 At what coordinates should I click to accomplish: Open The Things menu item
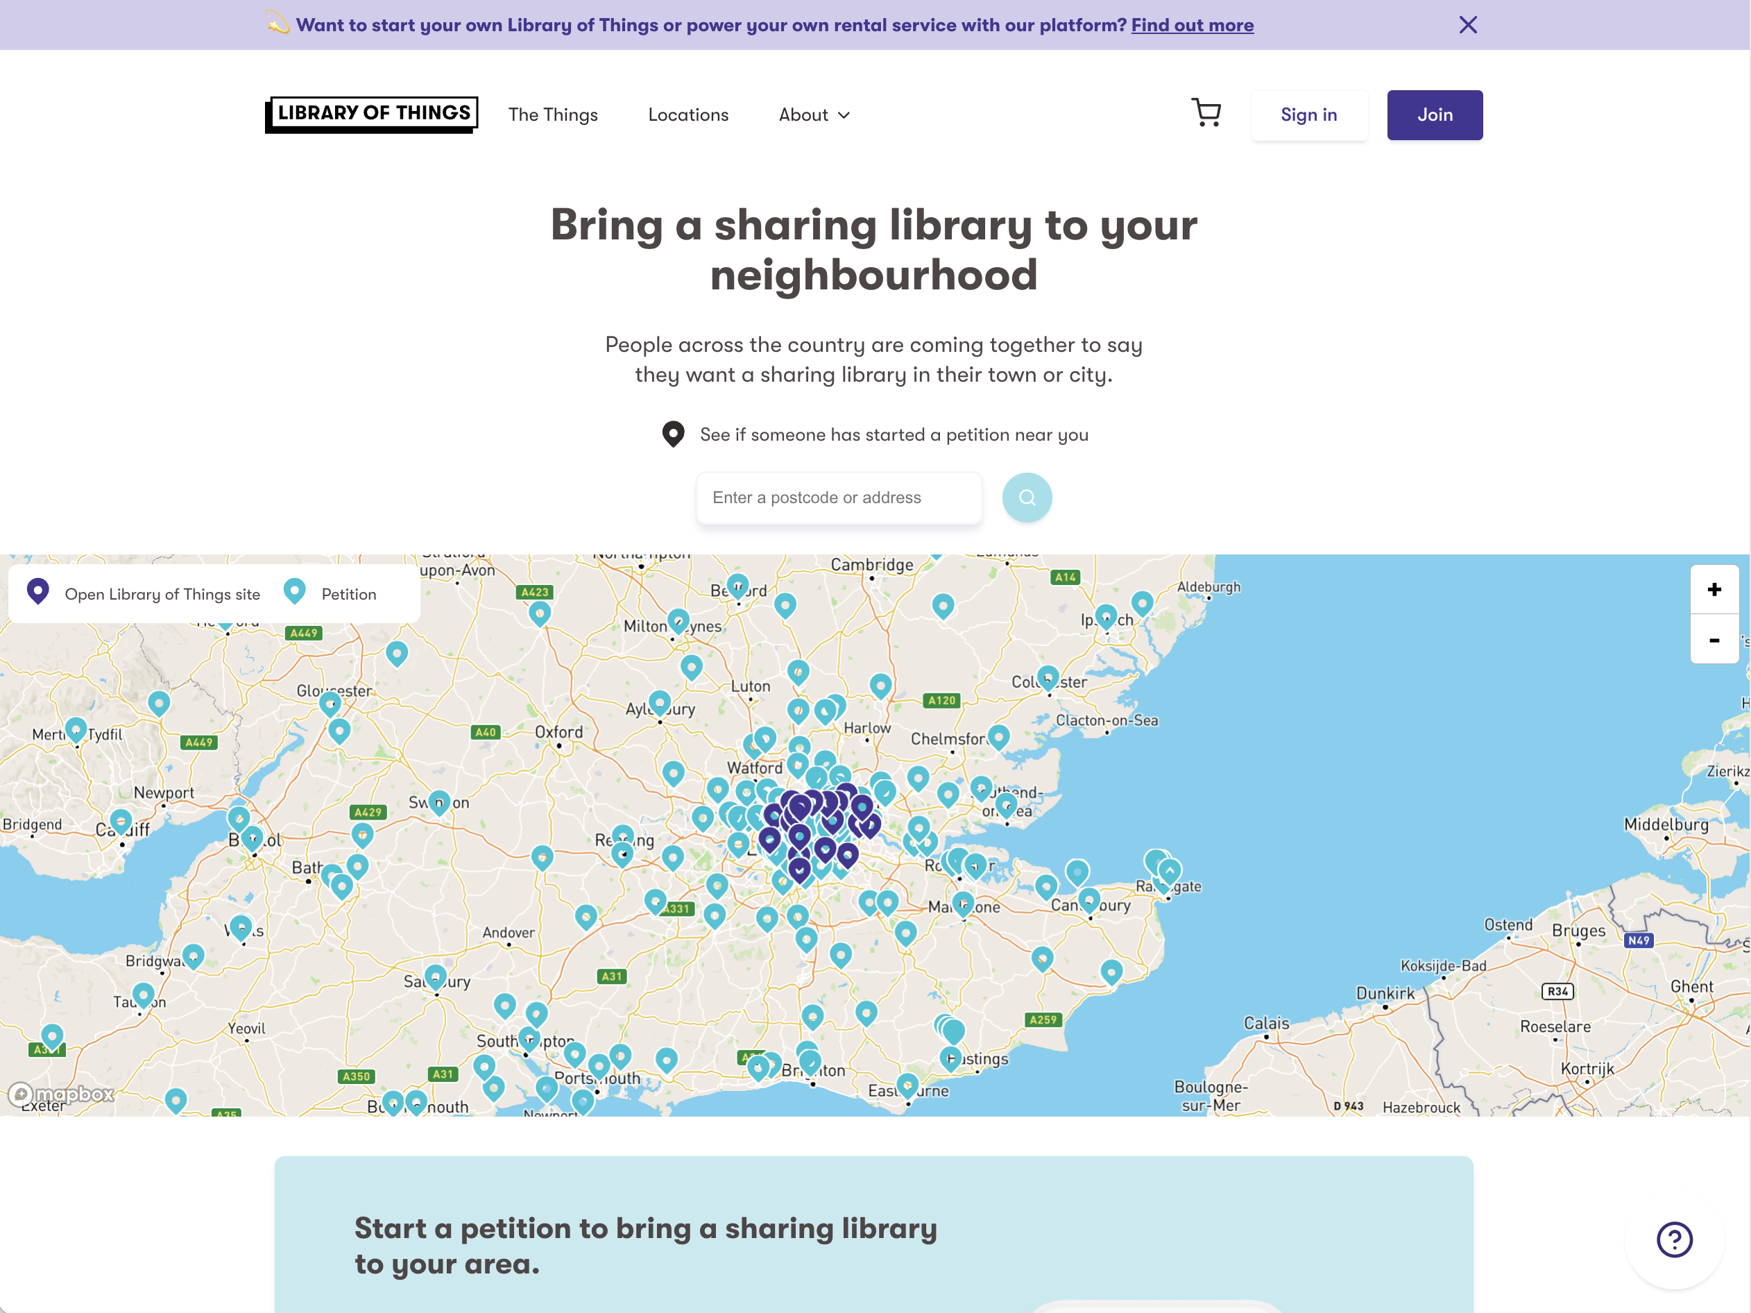[x=552, y=115]
